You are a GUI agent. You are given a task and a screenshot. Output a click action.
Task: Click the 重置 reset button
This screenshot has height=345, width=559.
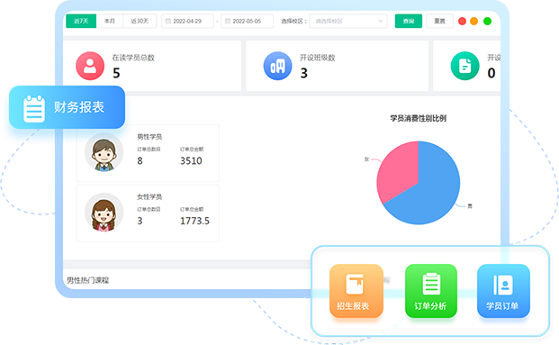(x=439, y=21)
